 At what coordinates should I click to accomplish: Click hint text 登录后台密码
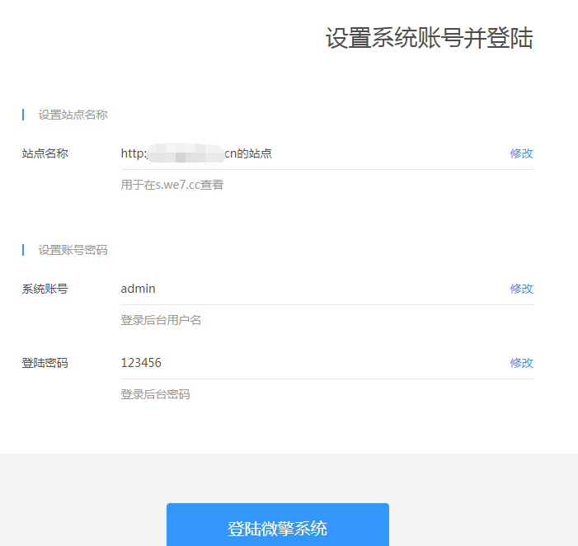pos(155,394)
